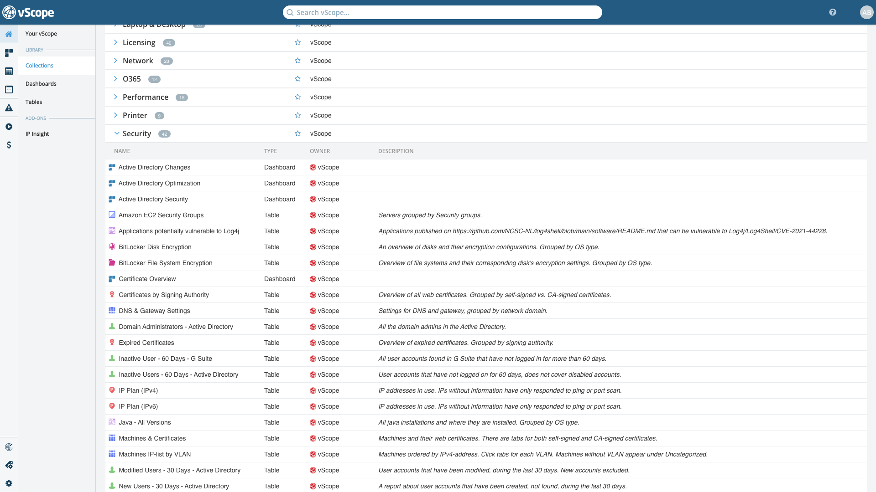Click certificate icon beside Certificates by Signing Authority
The image size is (876, 492).
pyautogui.click(x=112, y=295)
